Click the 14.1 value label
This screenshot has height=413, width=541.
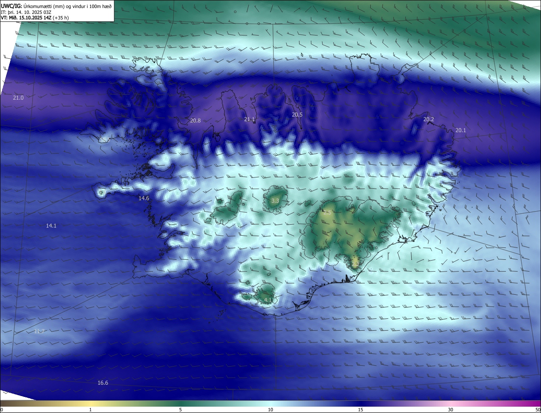51,226
